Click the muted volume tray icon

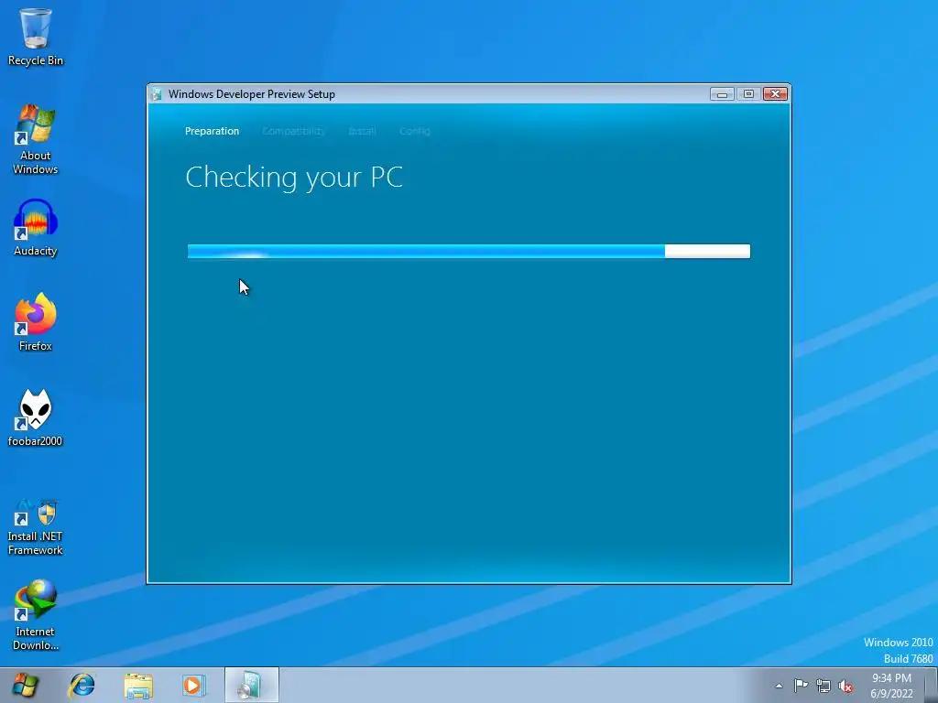point(845,686)
